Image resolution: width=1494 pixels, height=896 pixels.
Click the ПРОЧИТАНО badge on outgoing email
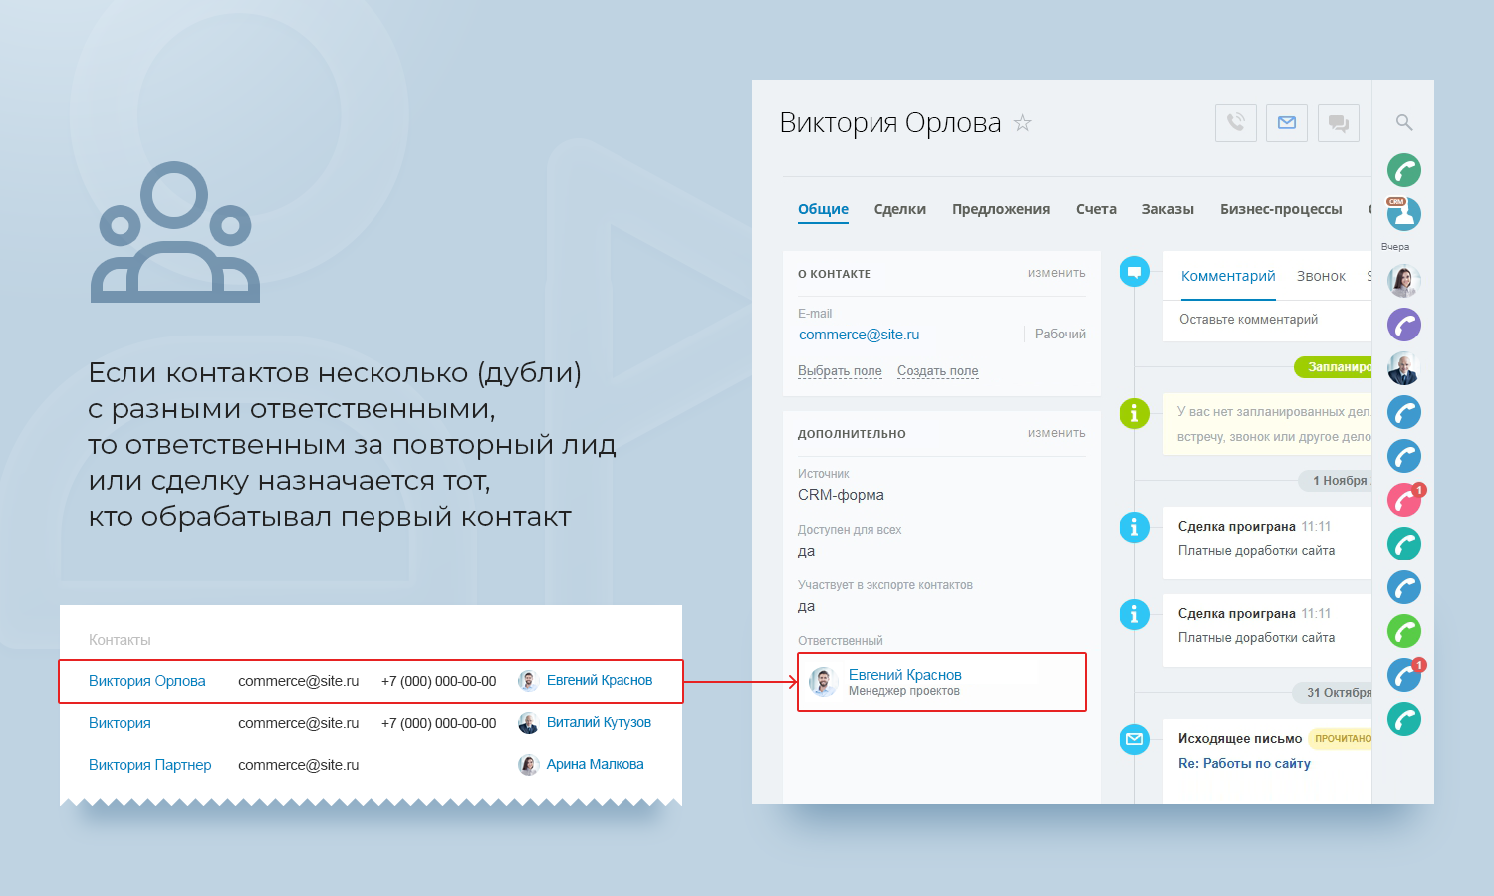coord(1343,739)
